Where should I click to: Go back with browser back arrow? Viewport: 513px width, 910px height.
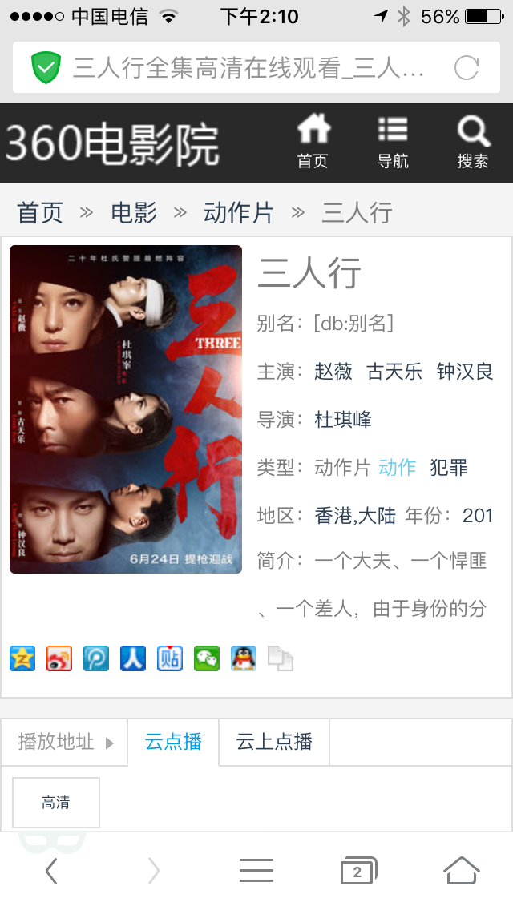(51, 871)
